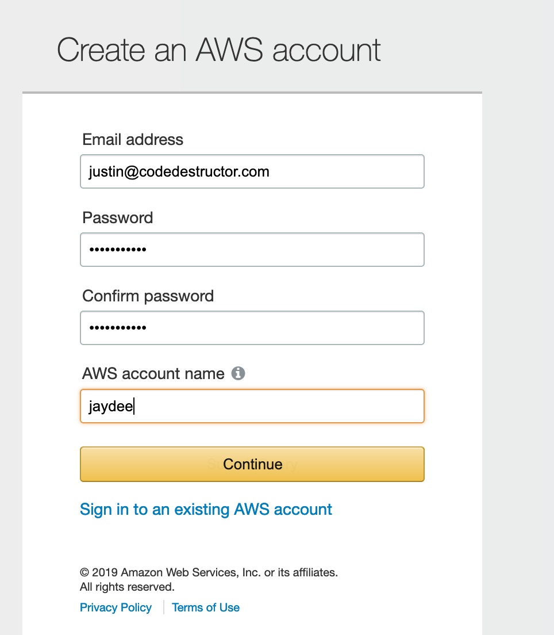Click the "Email address" field label
This screenshot has height=635, width=554.
tap(133, 139)
